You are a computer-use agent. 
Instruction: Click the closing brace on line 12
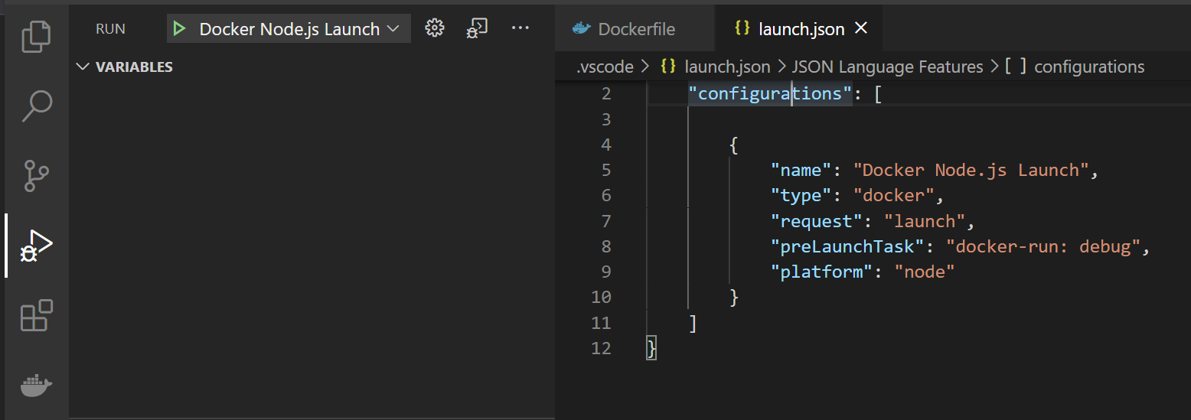point(652,348)
